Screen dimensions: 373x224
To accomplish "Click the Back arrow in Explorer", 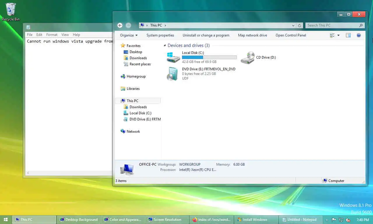I will [x=120, y=25].
